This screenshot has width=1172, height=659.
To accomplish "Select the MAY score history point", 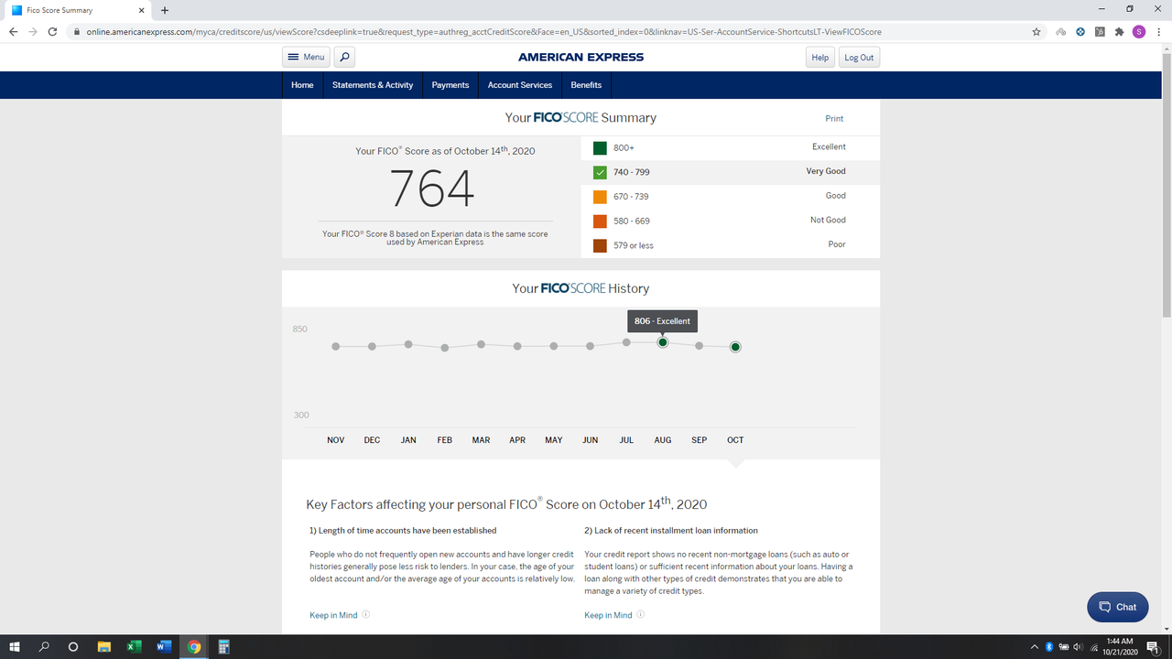I will (x=554, y=346).
